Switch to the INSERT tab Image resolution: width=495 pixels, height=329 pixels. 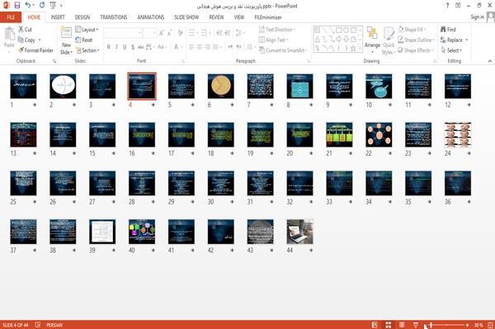pyautogui.click(x=58, y=17)
